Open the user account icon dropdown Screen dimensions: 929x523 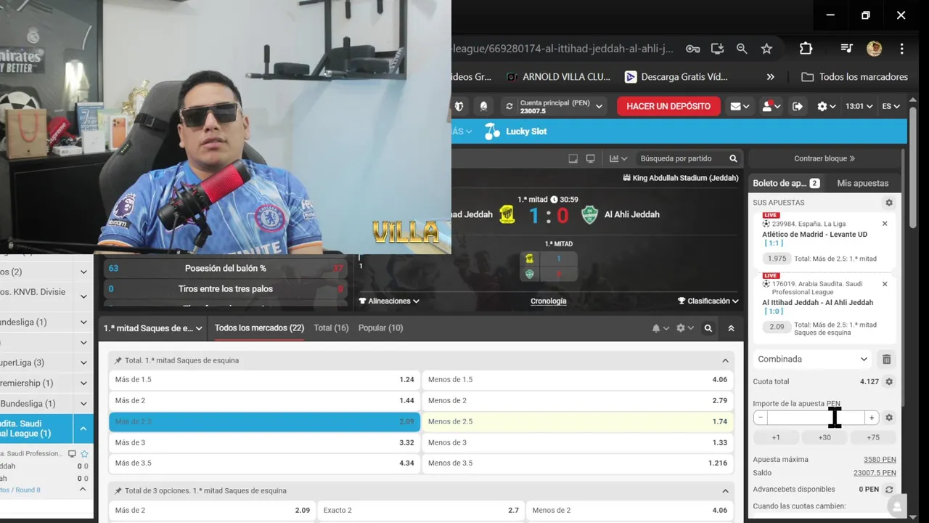tap(771, 106)
